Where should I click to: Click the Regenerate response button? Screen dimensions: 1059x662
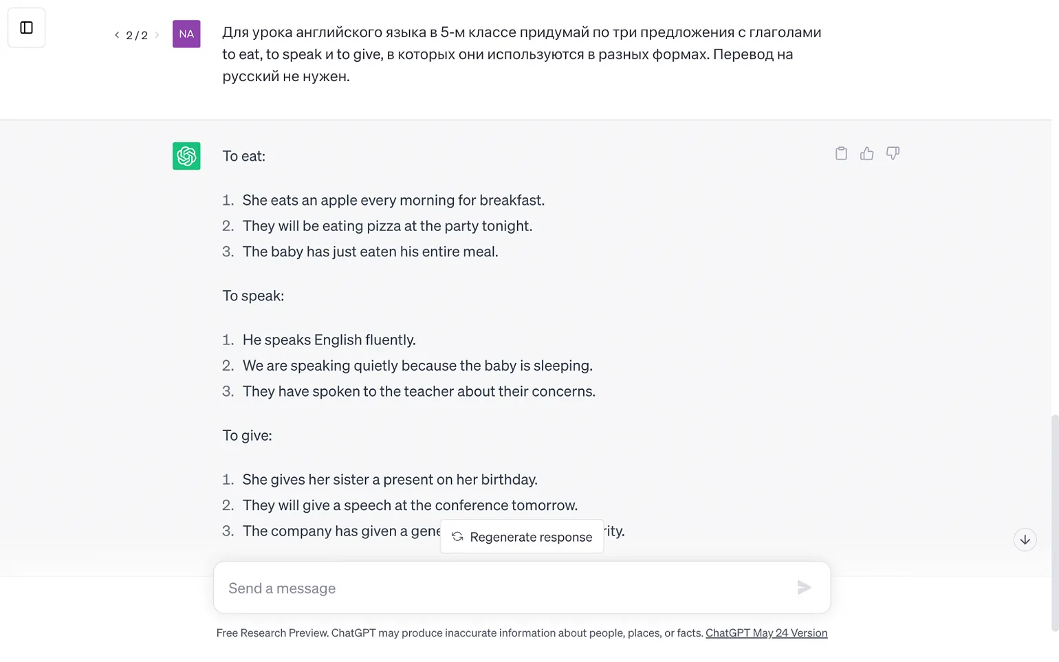[522, 537]
